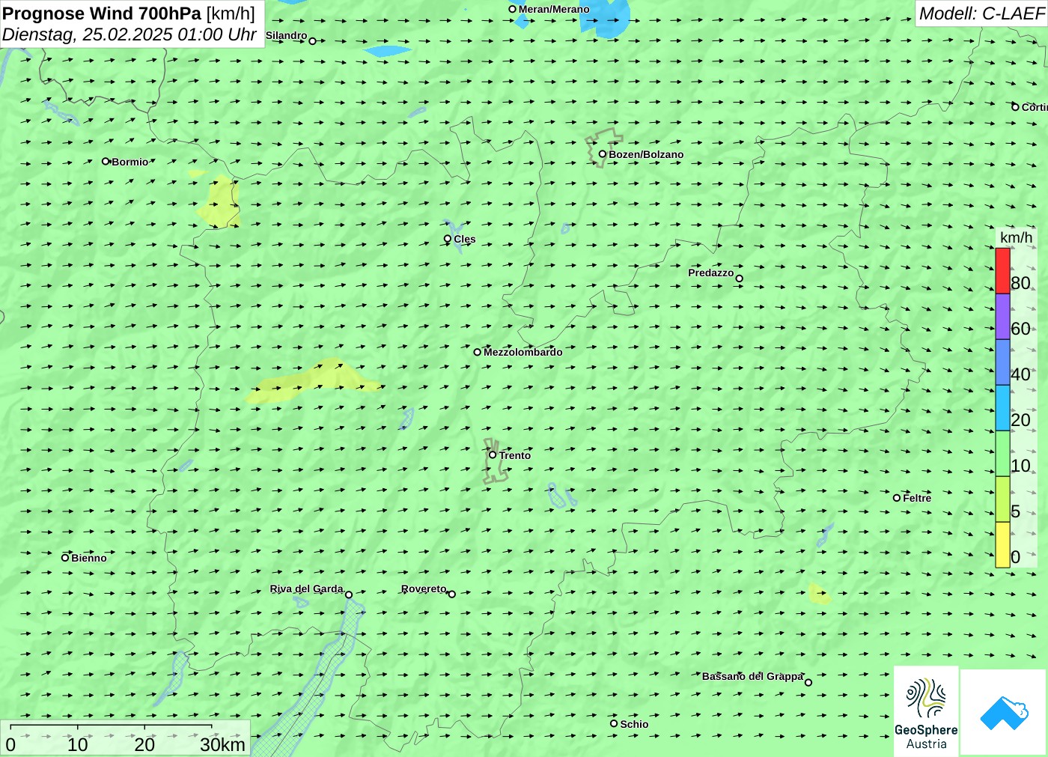Viewport: 1048px width, 757px height.
Task: Click the Schio location marker
Action: pyautogui.click(x=614, y=723)
